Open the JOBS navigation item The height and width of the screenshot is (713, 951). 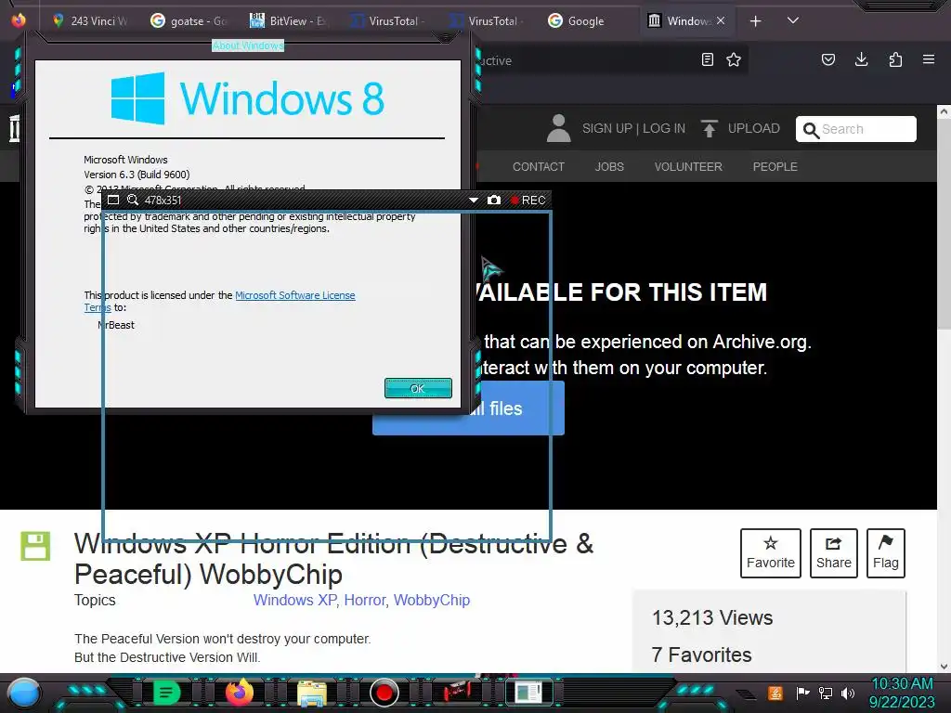click(609, 167)
